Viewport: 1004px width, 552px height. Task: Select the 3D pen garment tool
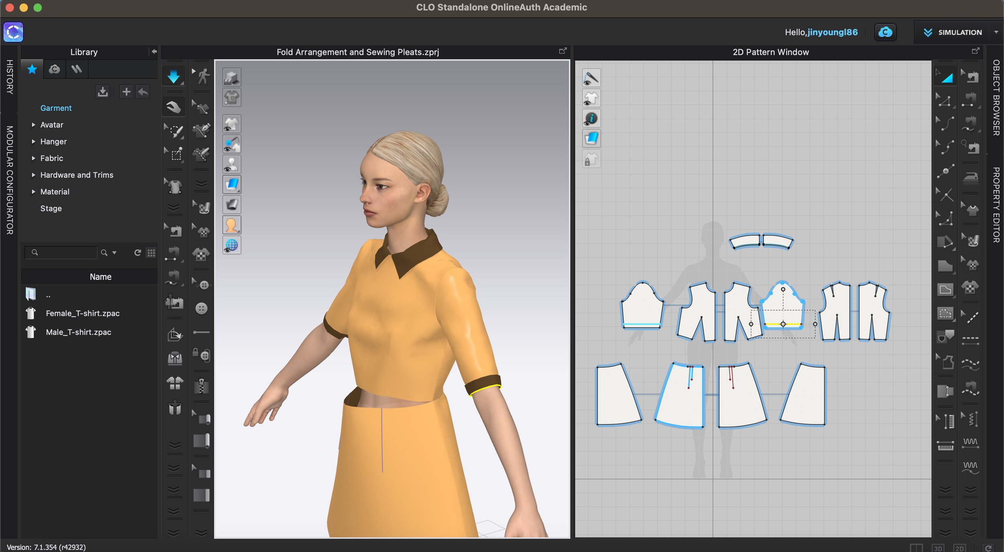pyautogui.click(x=202, y=130)
